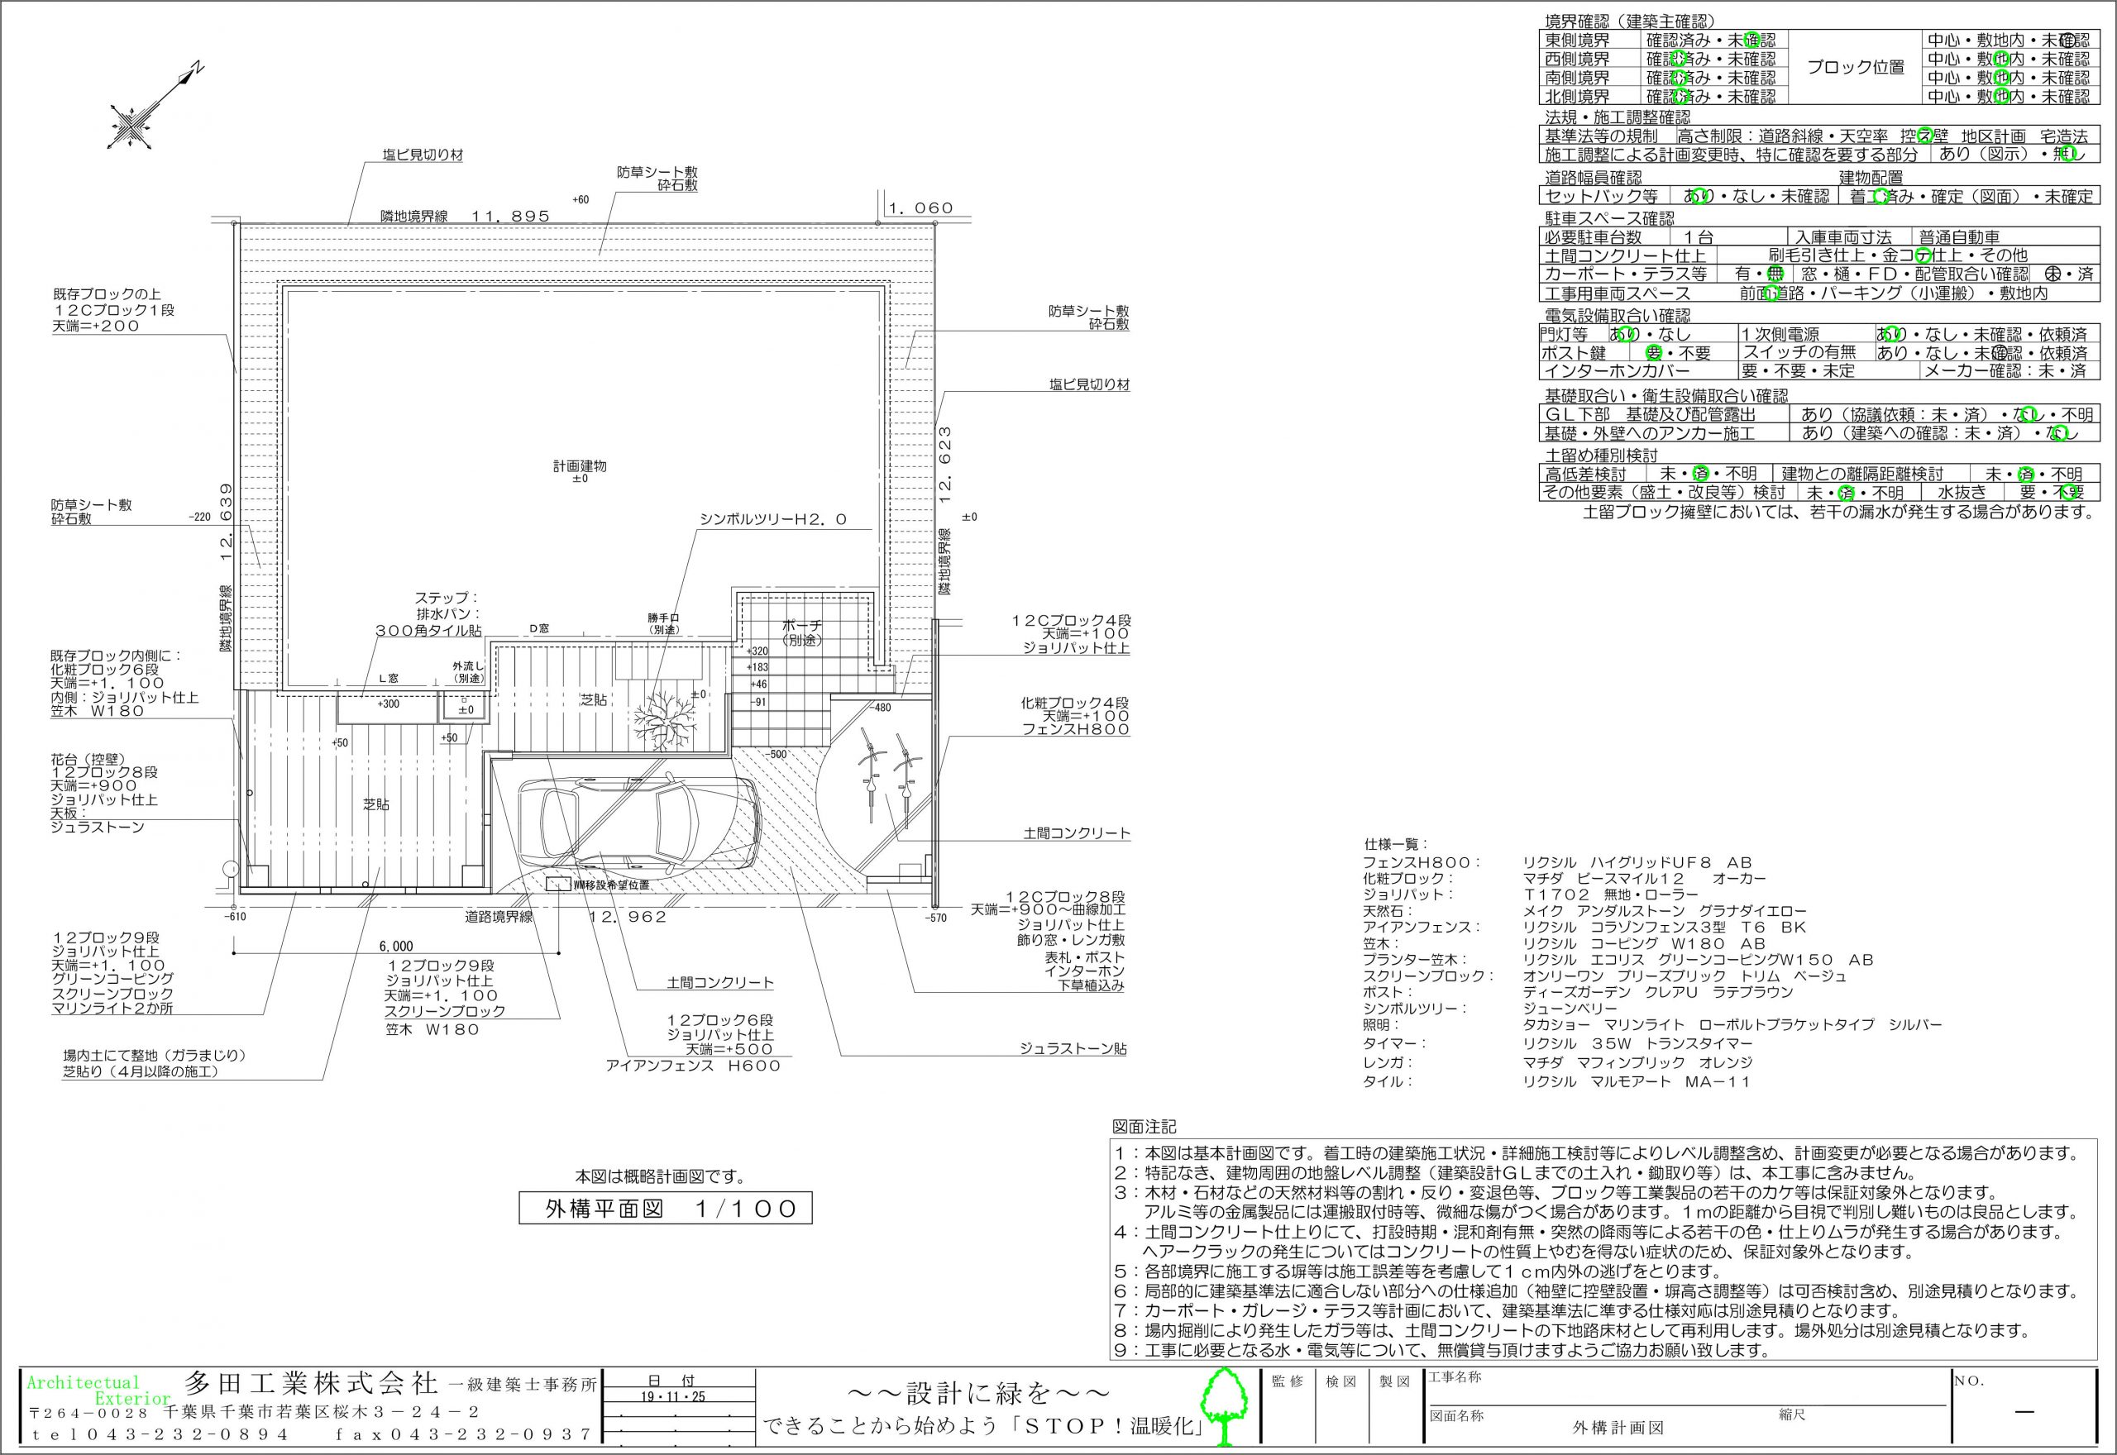Click the 必要駐車台数 1台 value
This screenshot has width=2117, height=1455.
pos(1698,237)
